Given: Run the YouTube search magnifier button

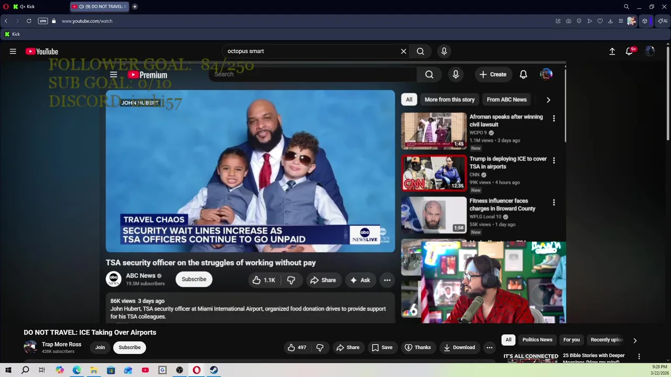Looking at the screenshot, I should 420,51.
